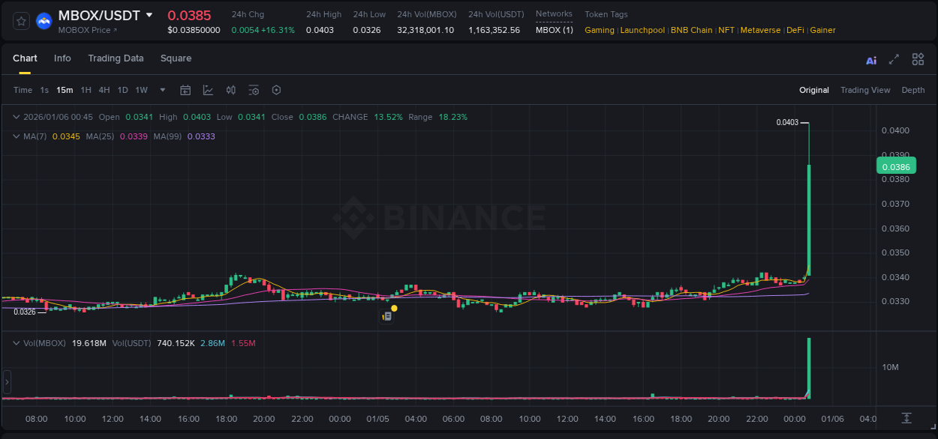Open the extra time intervals dropdown arrow
The height and width of the screenshot is (439, 938).
[x=161, y=90]
